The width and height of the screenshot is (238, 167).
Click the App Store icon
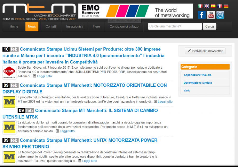(220, 15)
